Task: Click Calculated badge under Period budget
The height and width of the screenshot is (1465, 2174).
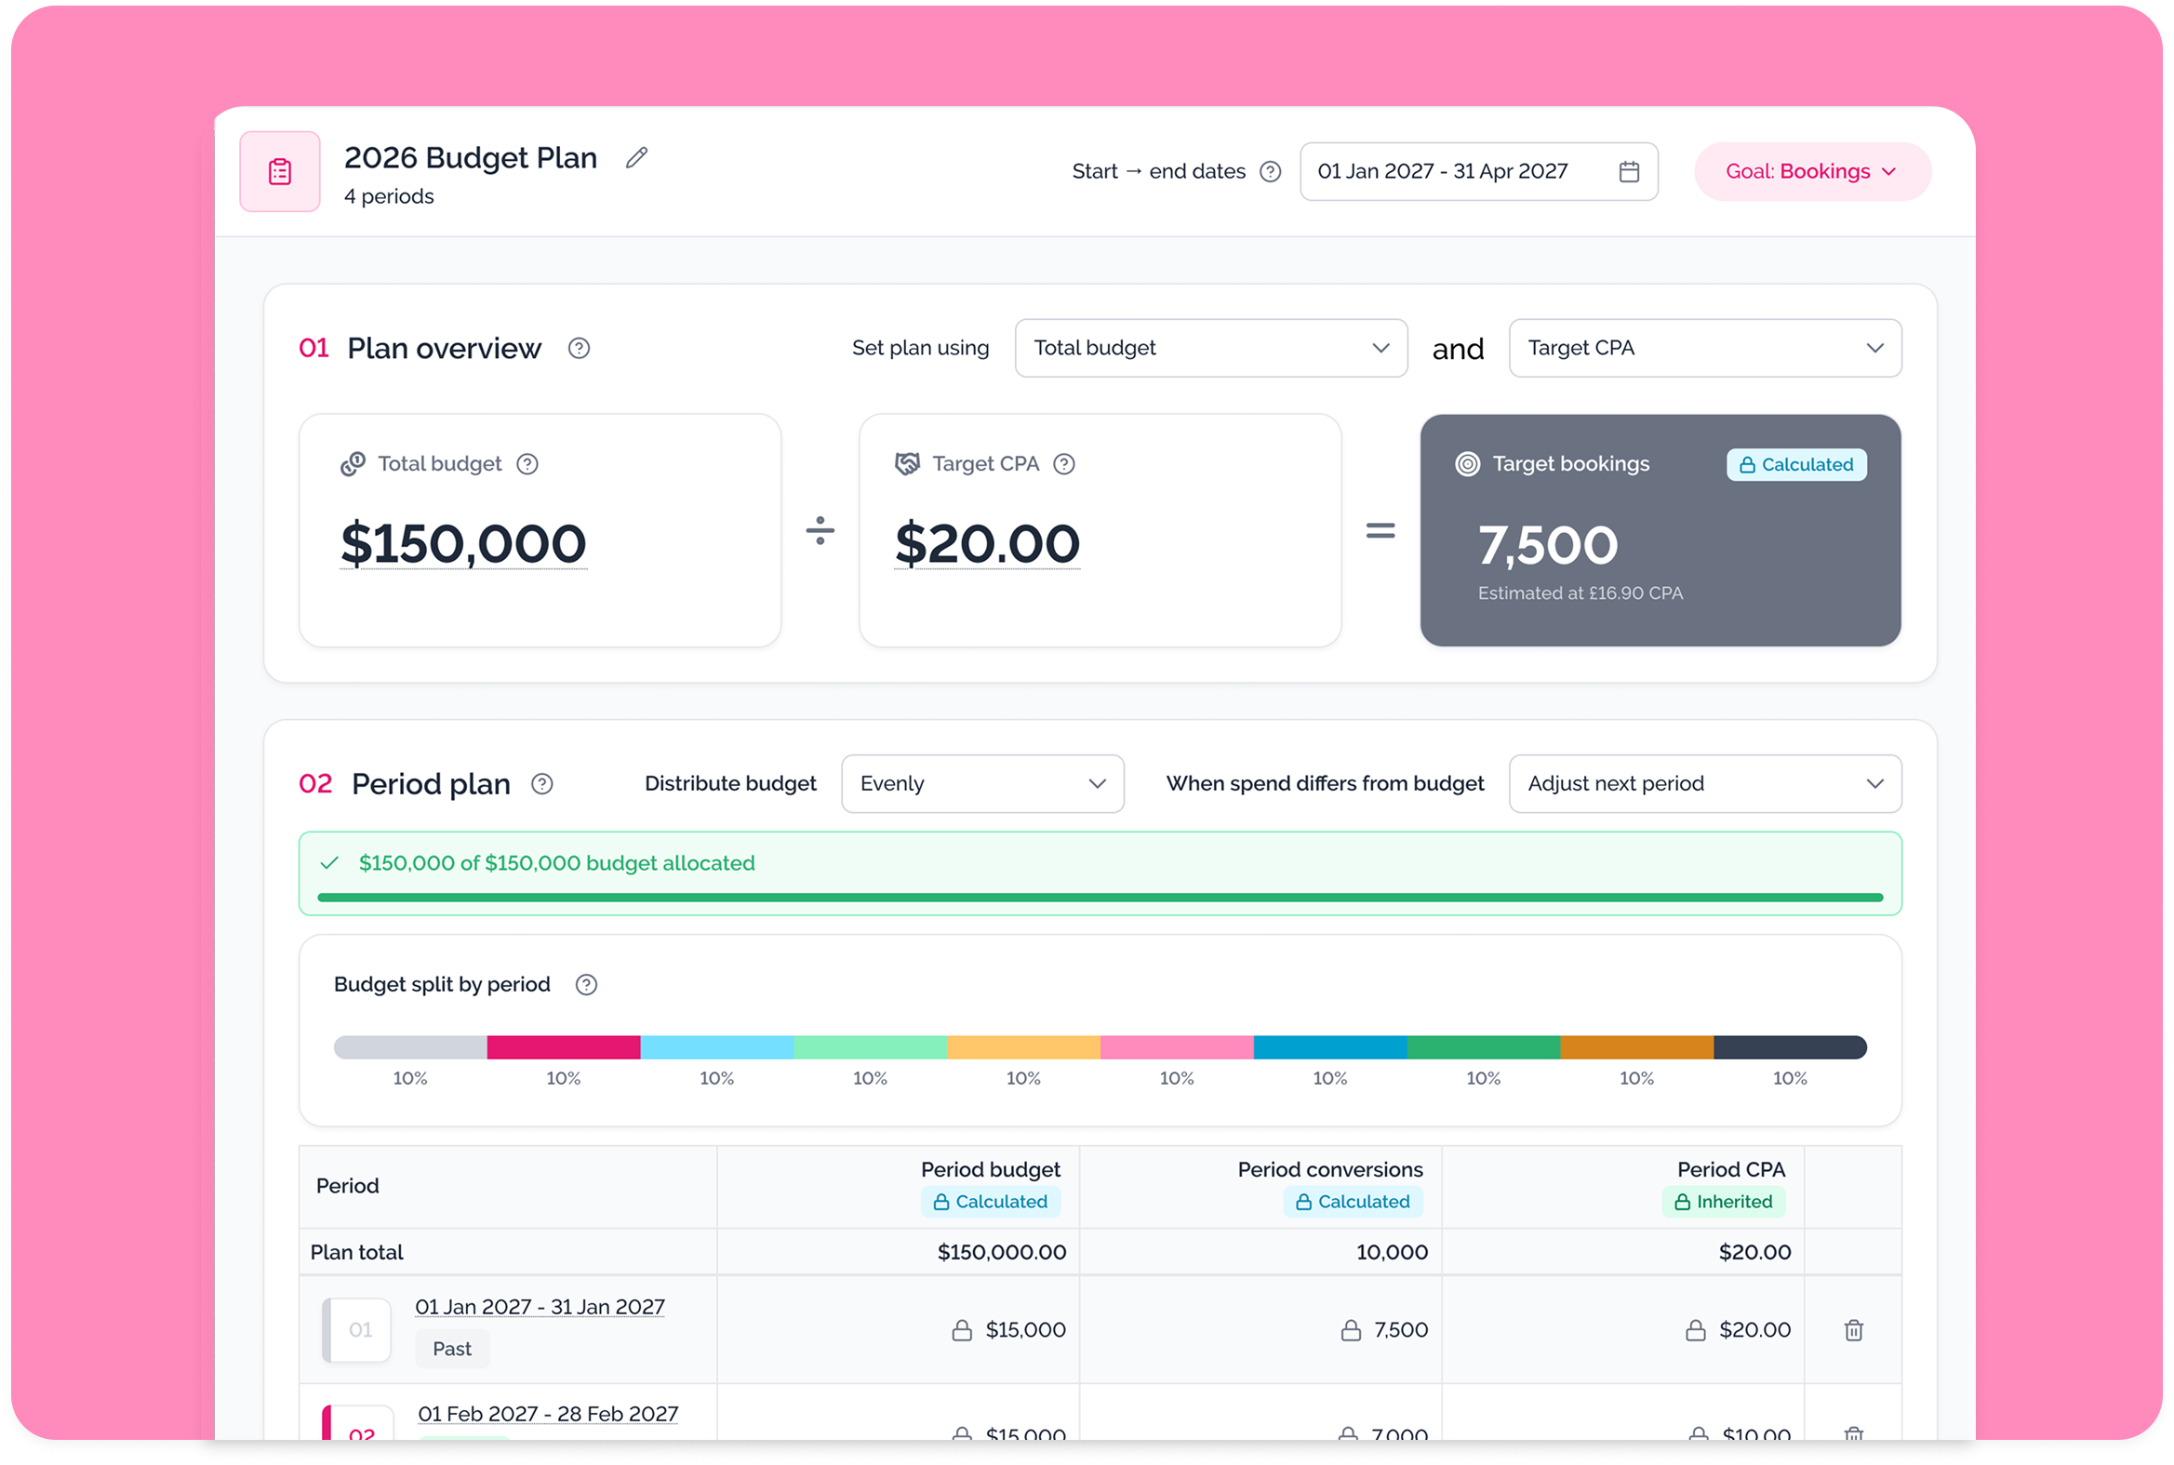Action: click(x=991, y=1202)
